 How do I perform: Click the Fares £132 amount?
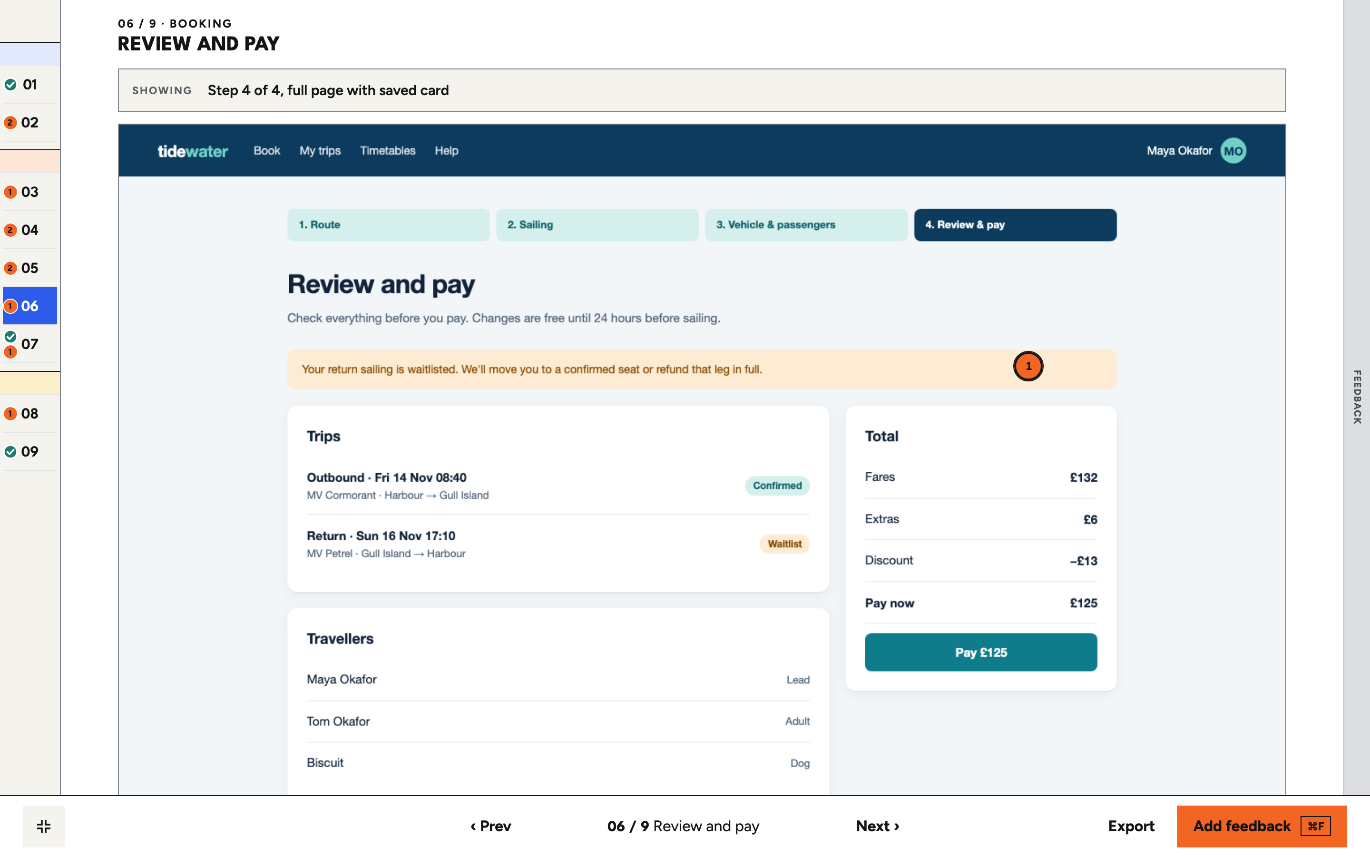[1083, 477]
